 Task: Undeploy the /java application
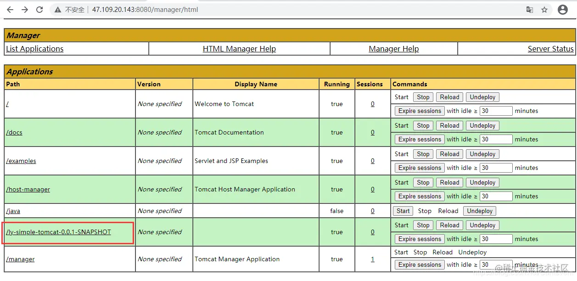(480, 211)
